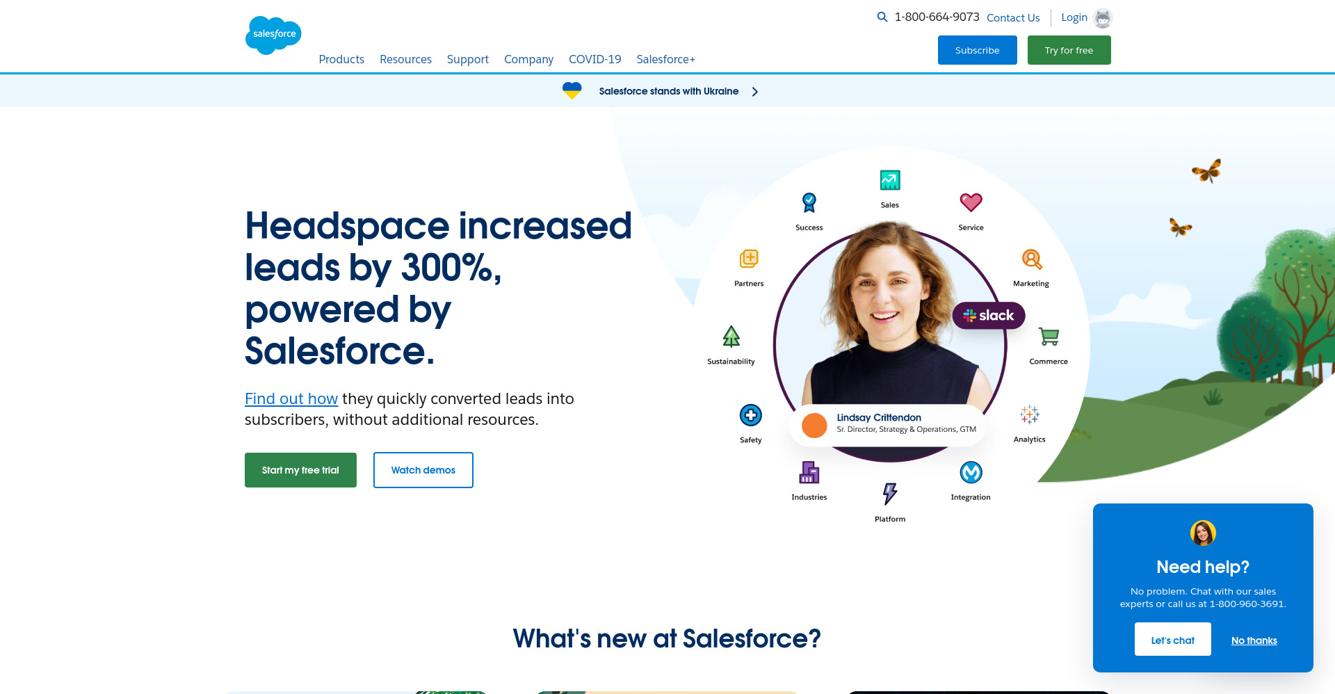Select the Integration MuleSoft icon
The height and width of the screenshot is (694, 1335).
click(971, 472)
